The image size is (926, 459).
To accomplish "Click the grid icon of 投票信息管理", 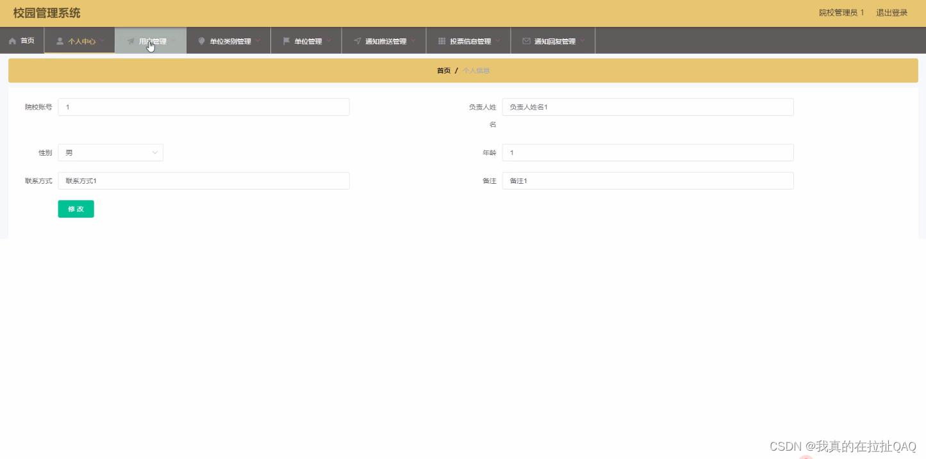I will (442, 41).
